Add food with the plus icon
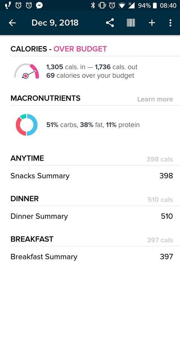 tap(152, 23)
